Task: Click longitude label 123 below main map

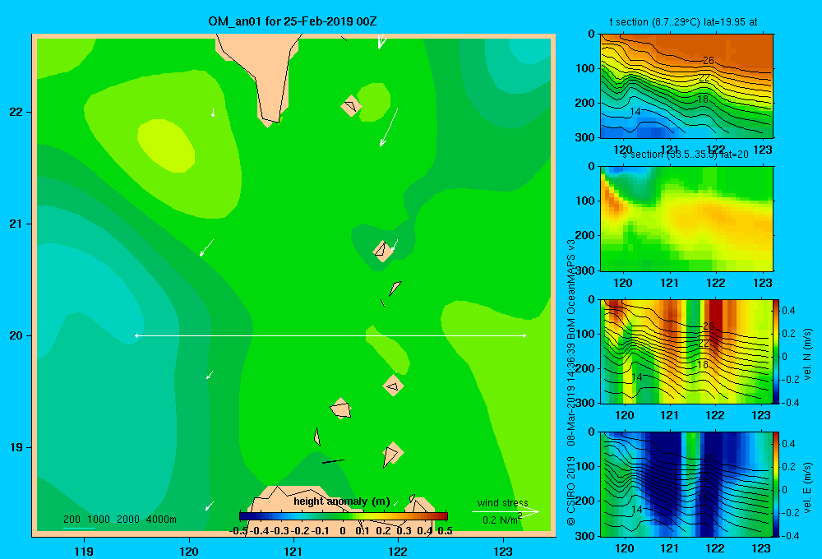Action: (x=503, y=551)
